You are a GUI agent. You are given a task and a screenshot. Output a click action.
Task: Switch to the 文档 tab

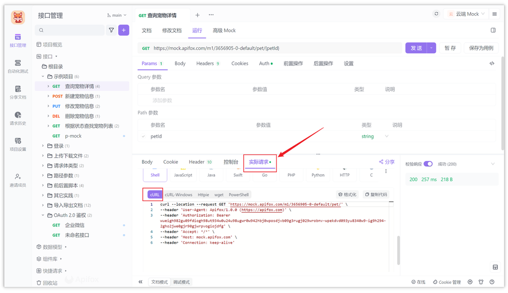147,30
